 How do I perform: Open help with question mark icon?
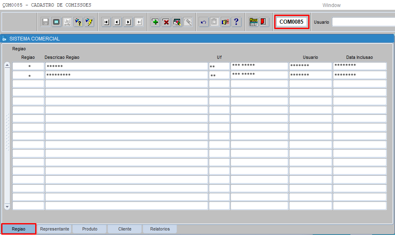[236, 22]
